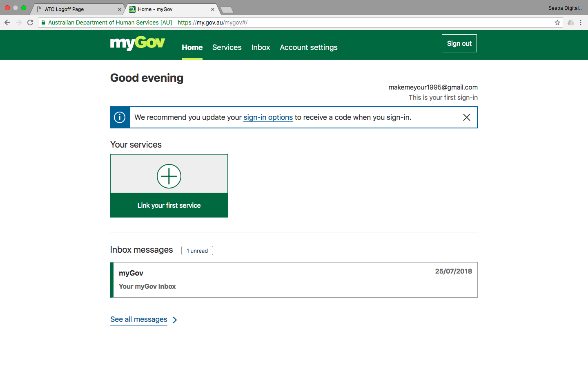The image size is (588, 368).
Task: Click the green maximize window button
Action: (x=24, y=8)
